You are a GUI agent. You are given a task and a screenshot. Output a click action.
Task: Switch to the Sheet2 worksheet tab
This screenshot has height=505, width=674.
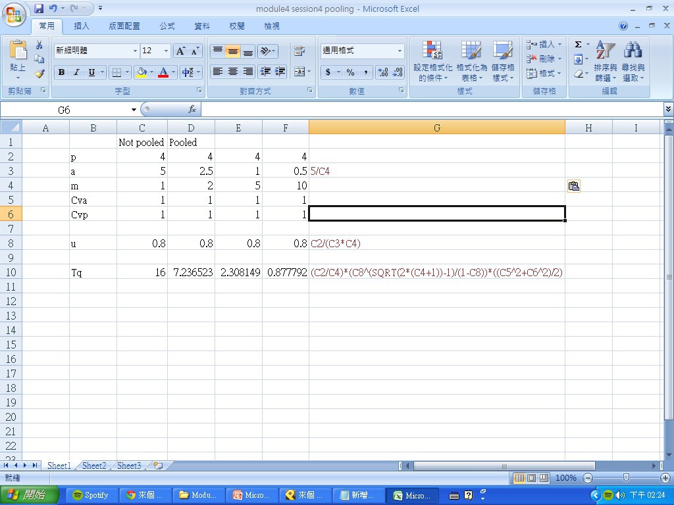pyautogui.click(x=93, y=466)
